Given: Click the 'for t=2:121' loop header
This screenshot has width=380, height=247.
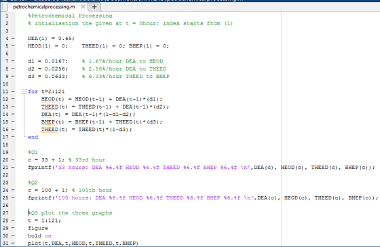Looking at the screenshot, I should coord(46,92).
